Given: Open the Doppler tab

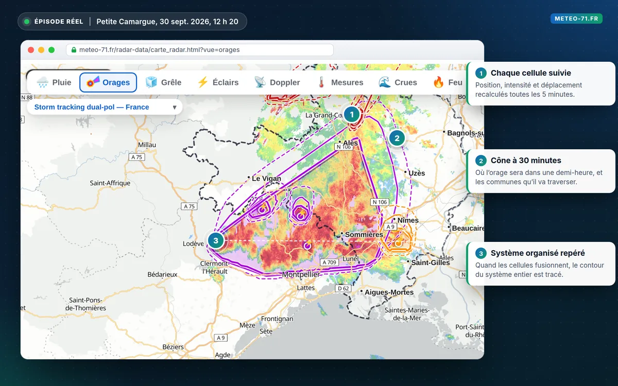Looking at the screenshot, I should pyautogui.click(x=277, y=82).
